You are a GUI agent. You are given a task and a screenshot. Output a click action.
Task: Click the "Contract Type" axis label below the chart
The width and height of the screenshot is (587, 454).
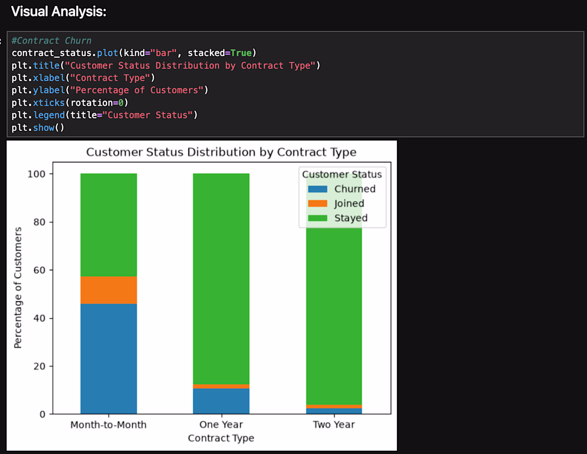coord(221,439)
